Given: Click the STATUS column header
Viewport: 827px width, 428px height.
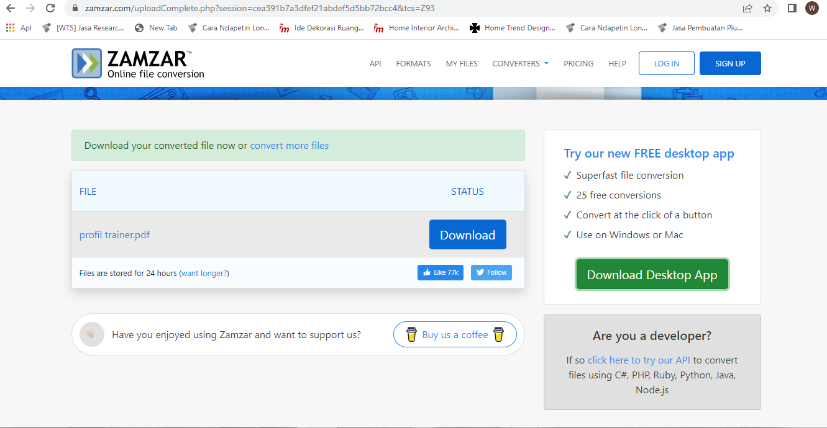Looking at the screenshot, I should (x=467, y=192).
